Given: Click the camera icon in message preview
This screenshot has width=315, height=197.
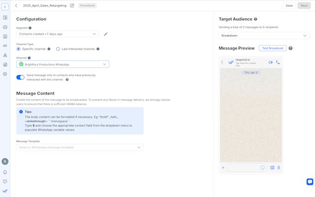Looking at the screenshot, I should tap(272, 168).
